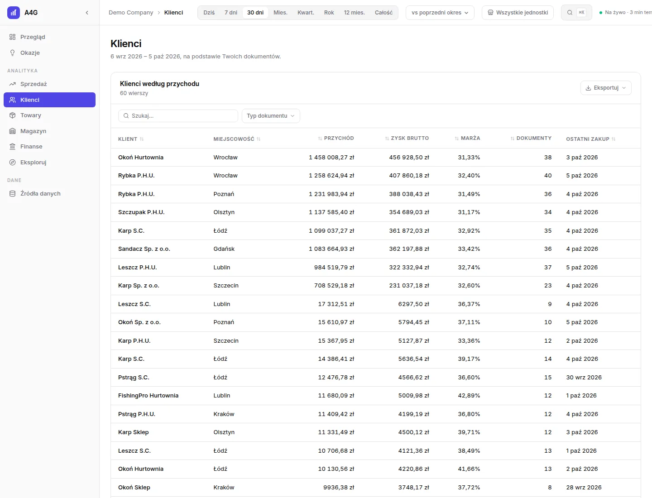Image resolution: width=652 pixels, height=498 pixels.
Task: Click revenue value 1 258 624,94 zł
Action: (331, 176)
